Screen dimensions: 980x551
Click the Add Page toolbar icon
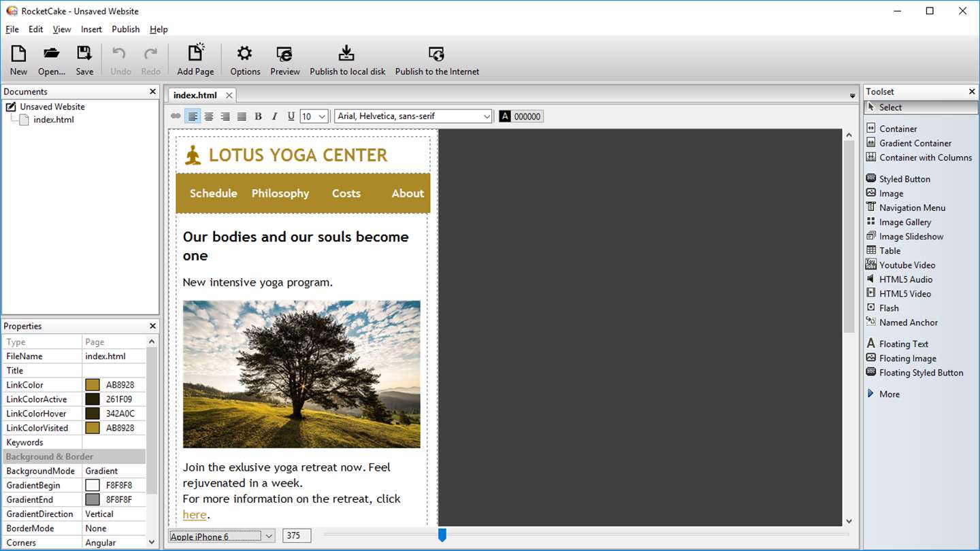click(195, 60)
